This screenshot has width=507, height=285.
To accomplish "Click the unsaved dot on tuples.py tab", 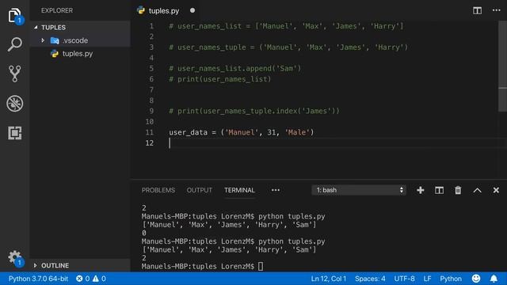I will click(x=193, y=10).
